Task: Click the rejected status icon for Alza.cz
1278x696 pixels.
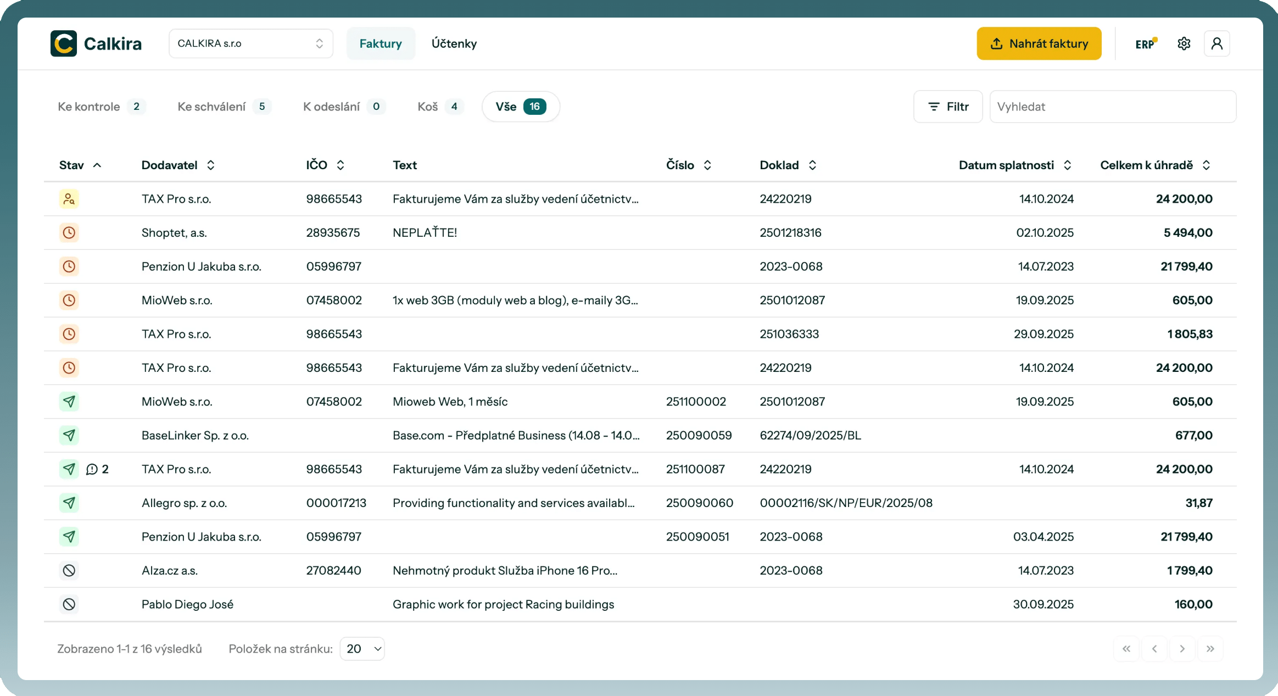Action: (x=69, y=570)
